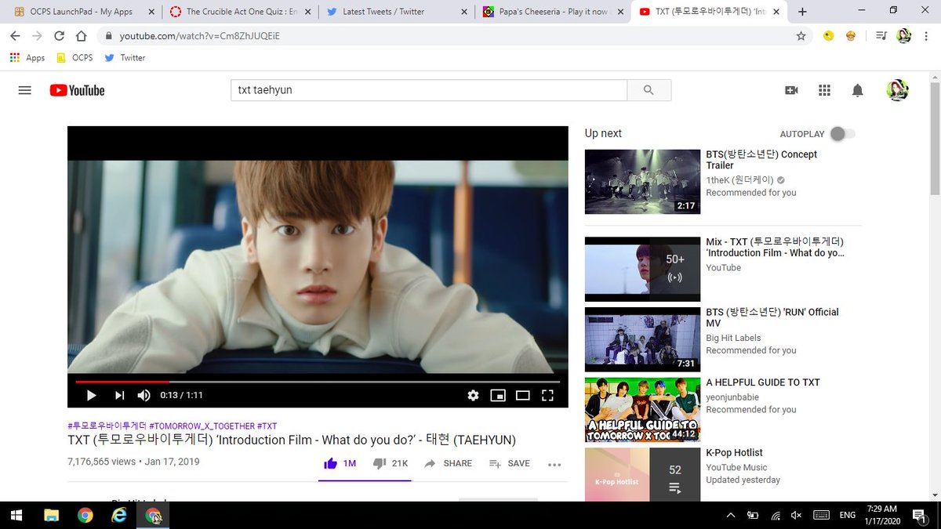Reload the current page
Image resolution: width=941 pixels, height=529 pixels.
coord(59,36)
